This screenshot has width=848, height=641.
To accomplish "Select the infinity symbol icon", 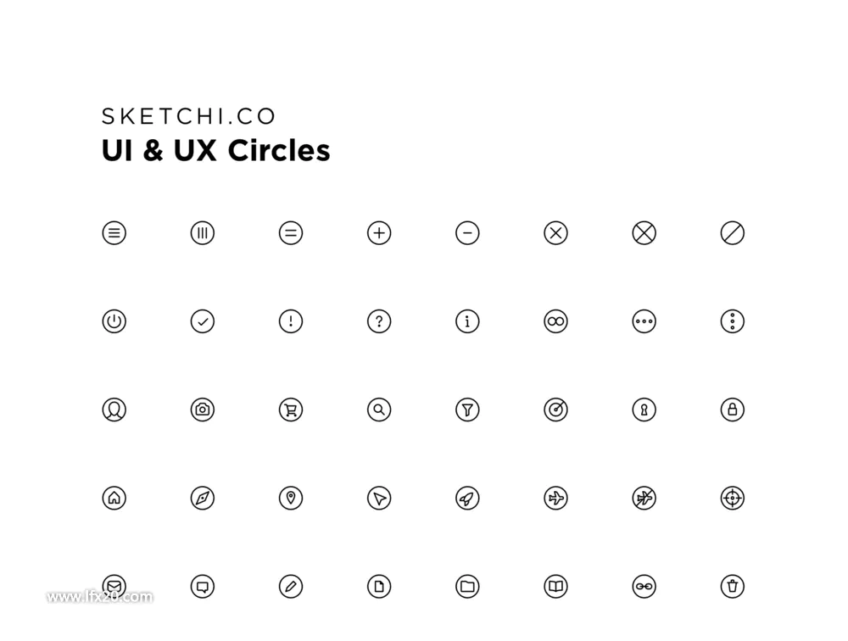I will [x=556, y=321].
